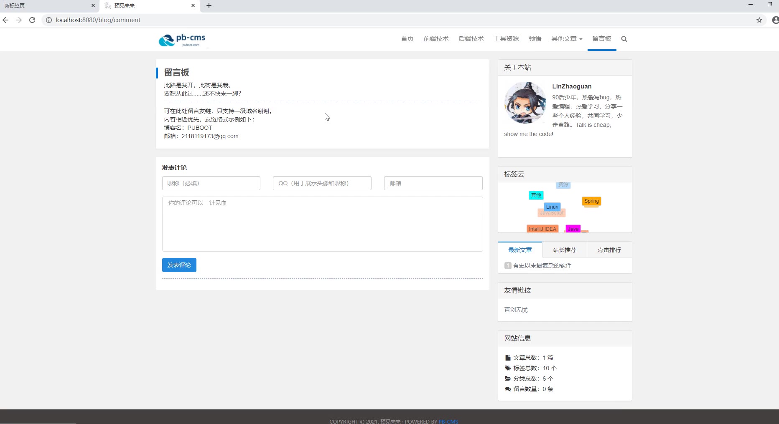Select the IntelliJ IDEA tag

tap(542, 229)
